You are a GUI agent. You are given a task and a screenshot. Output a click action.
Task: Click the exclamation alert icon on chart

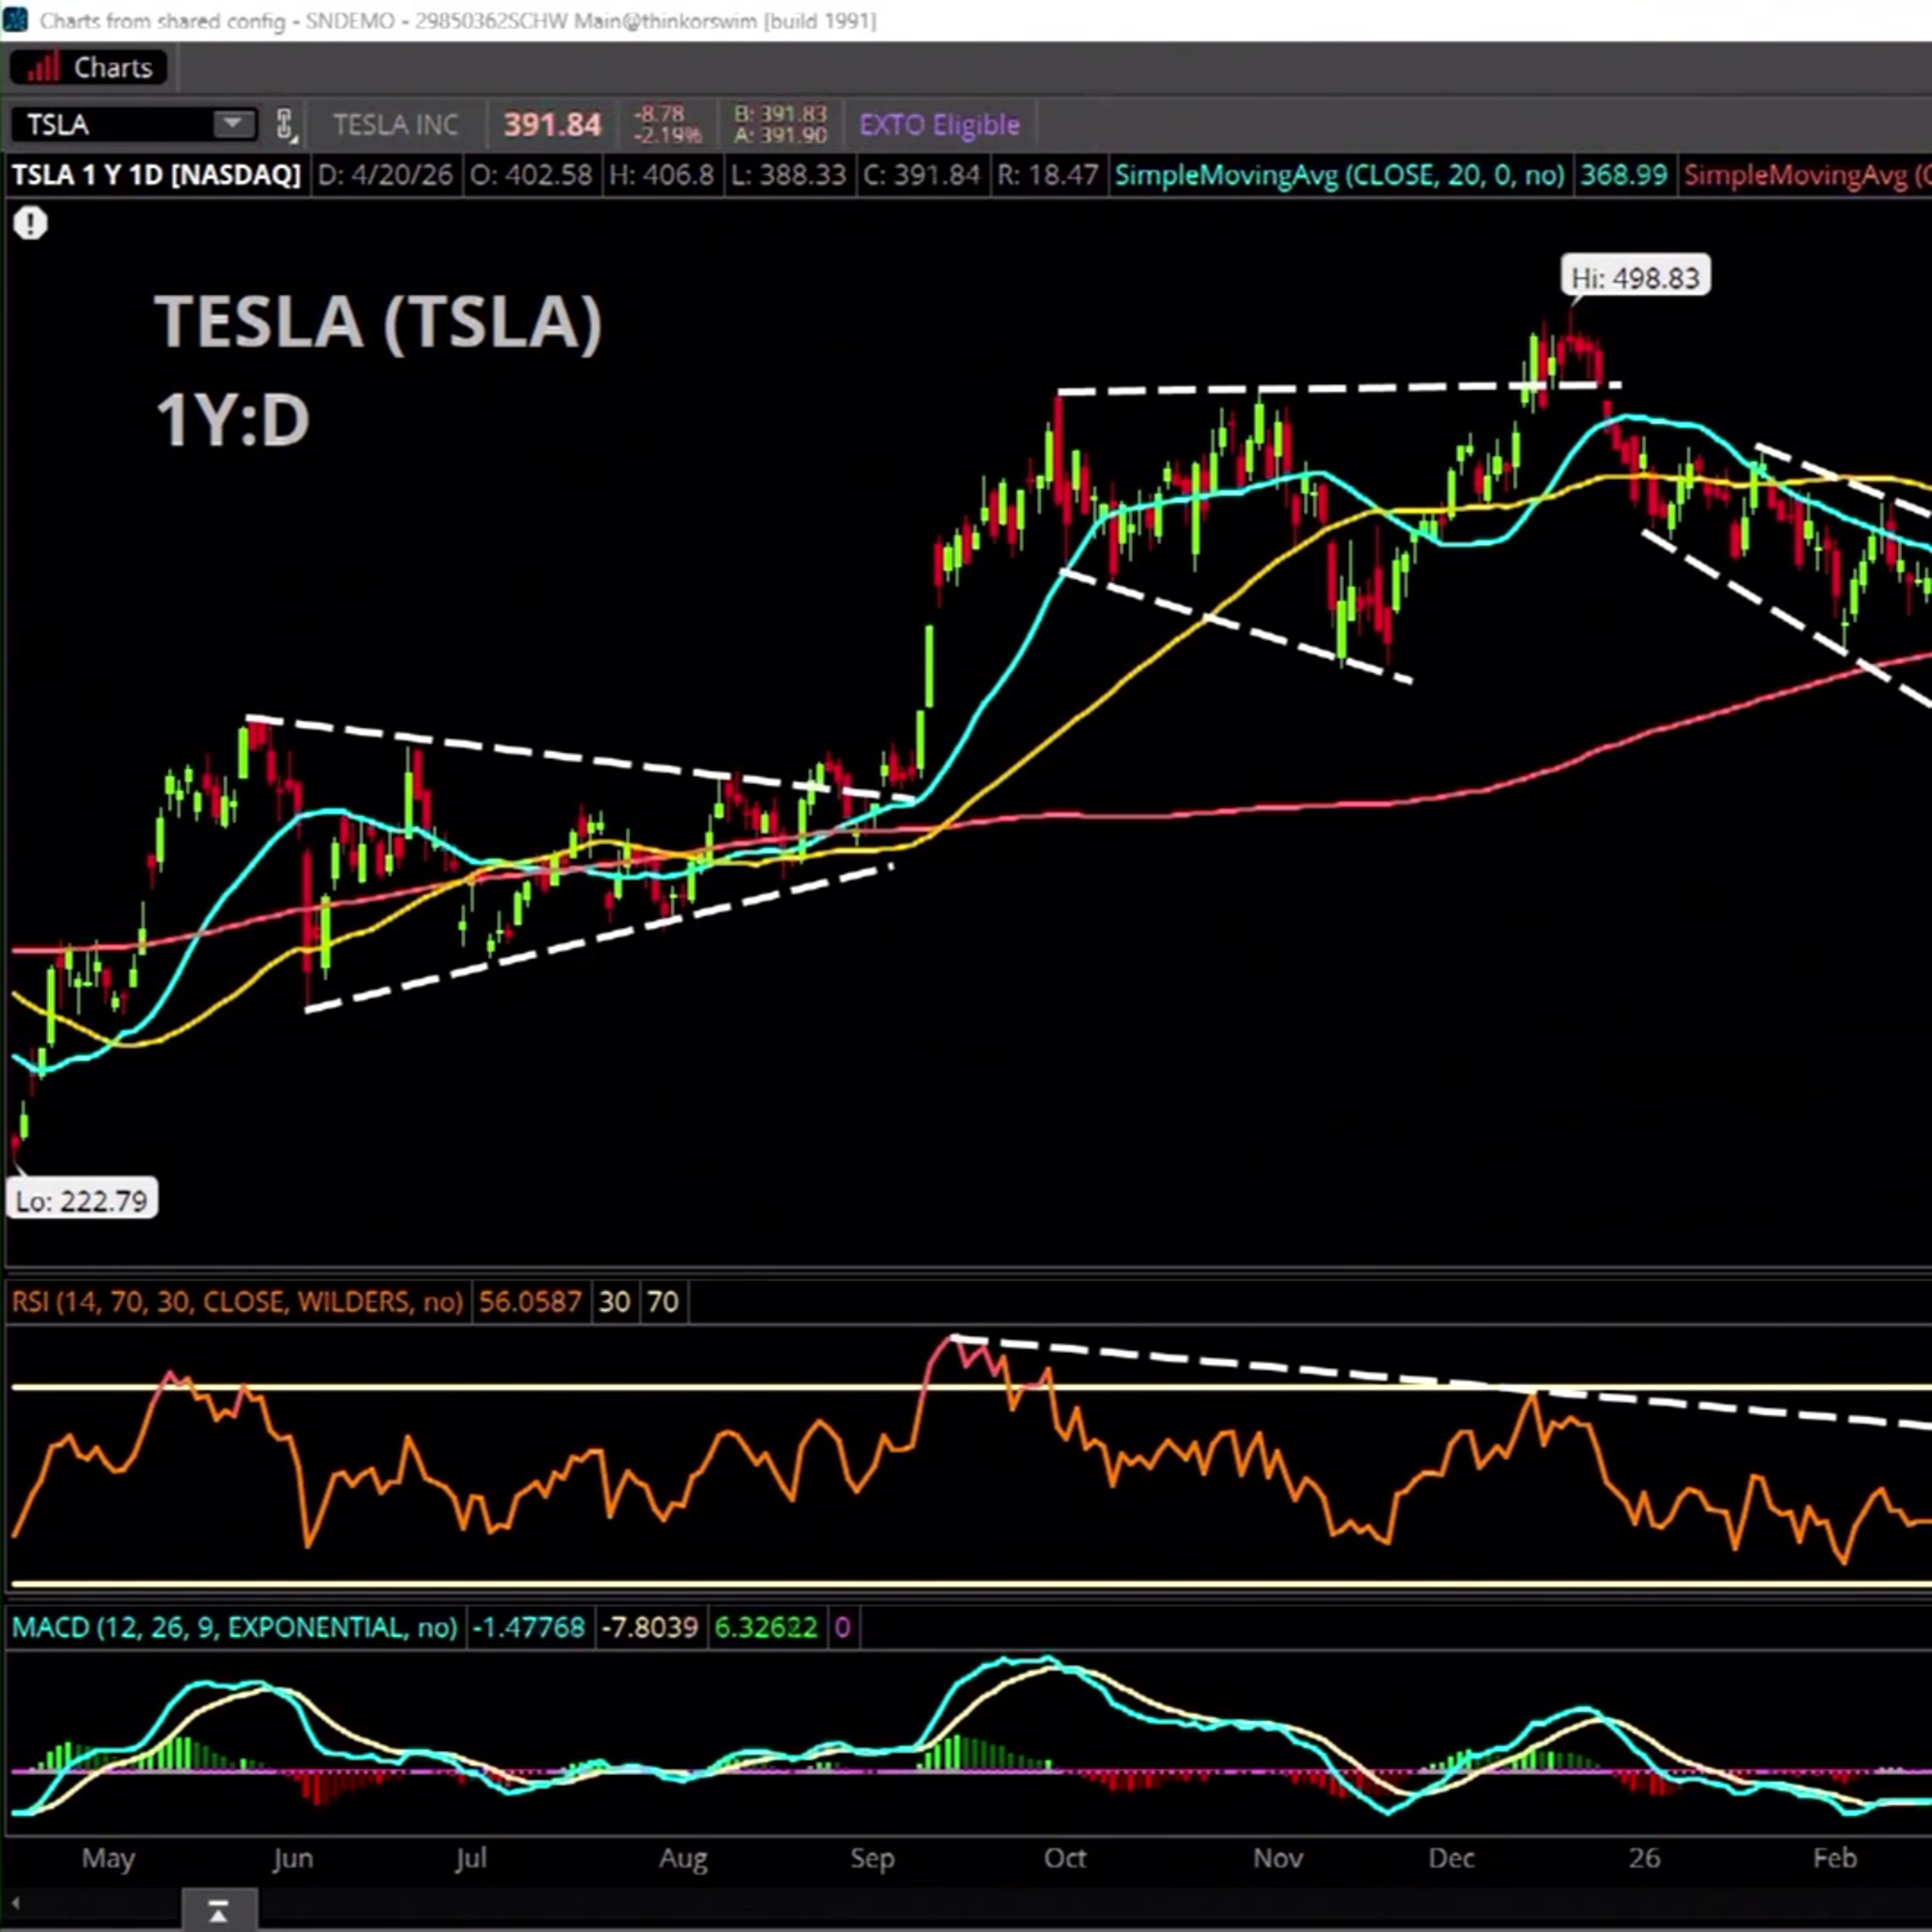(x=30, y=222)
